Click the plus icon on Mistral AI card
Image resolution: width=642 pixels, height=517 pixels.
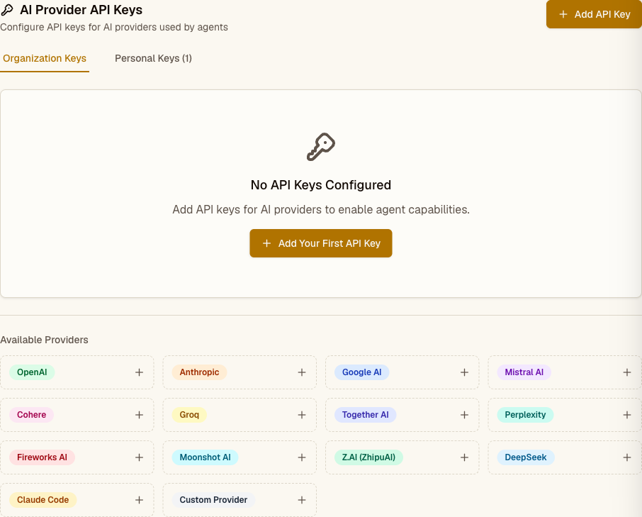click(627, 372)
